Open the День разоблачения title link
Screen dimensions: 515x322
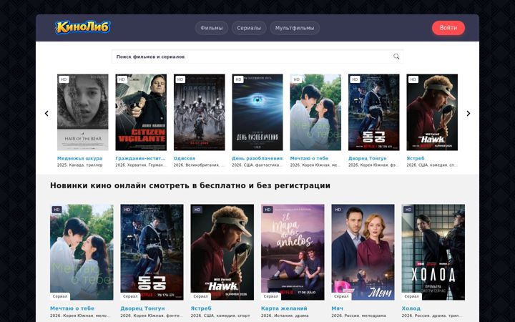click(257, 158)
